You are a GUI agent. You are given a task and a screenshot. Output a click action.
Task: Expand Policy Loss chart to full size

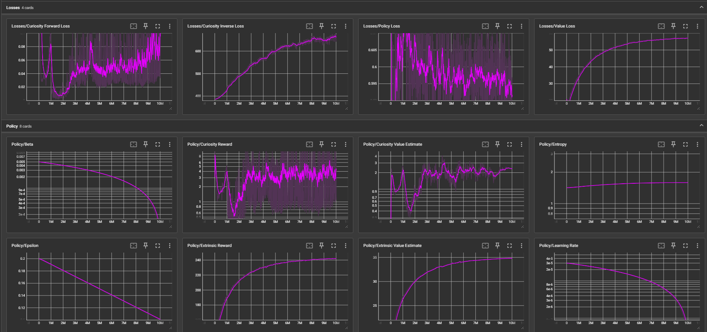tap(509, 26)
